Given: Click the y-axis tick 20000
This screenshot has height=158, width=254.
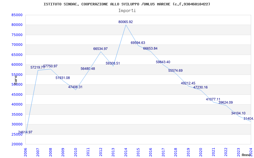Looking at the screenshot, I should tap(17, 144).
